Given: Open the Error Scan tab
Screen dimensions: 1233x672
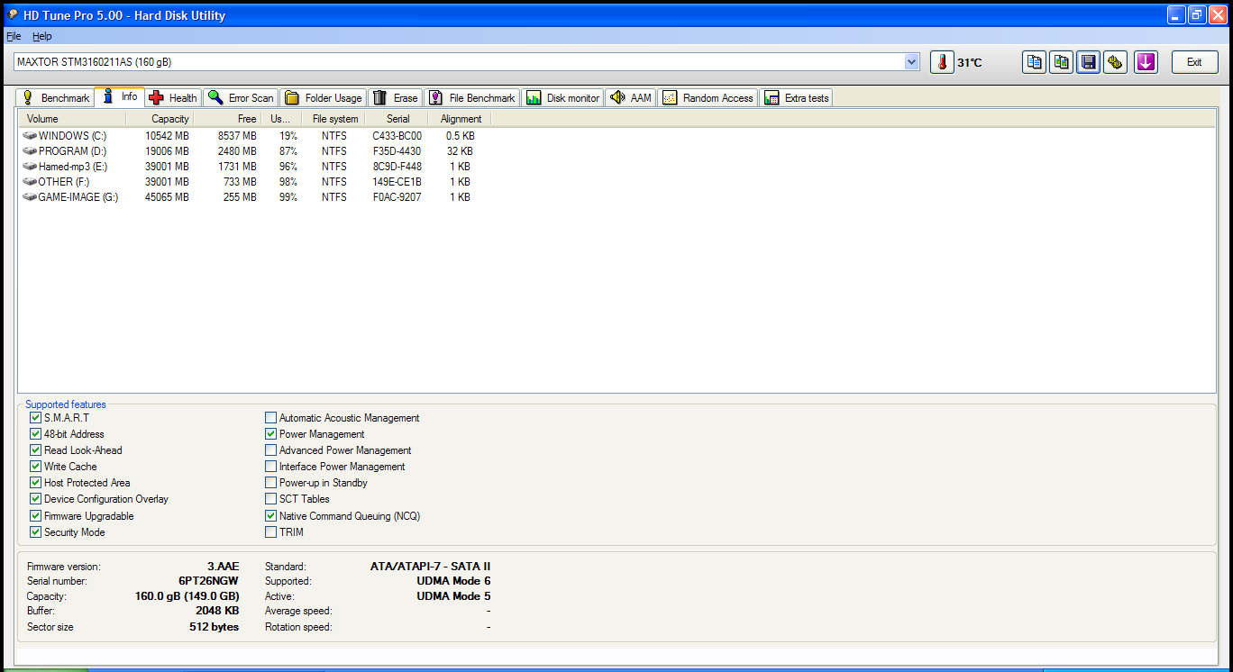Looking at the screenshot, I should tap(240, 97).
